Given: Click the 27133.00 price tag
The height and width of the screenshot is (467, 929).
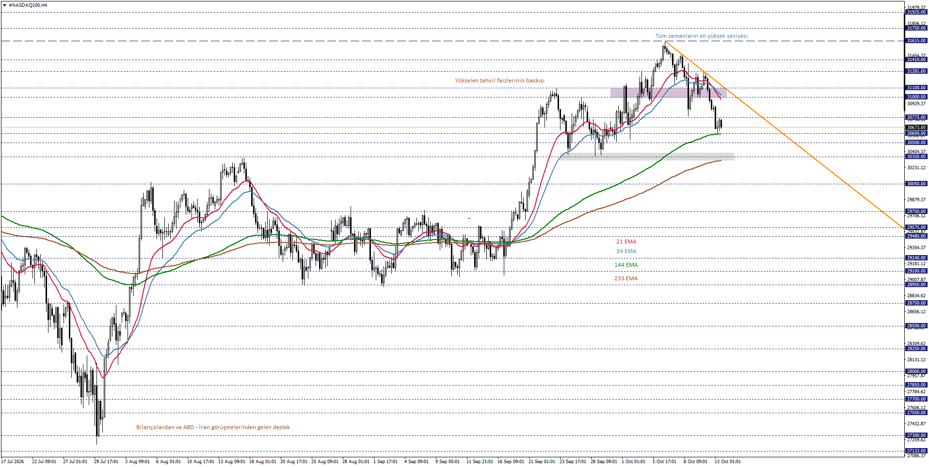Looking at the screenshot, I should (916, 451).
